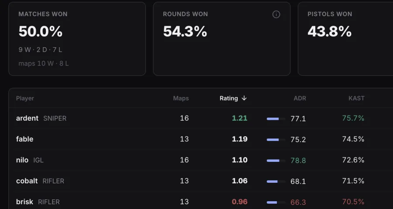Viewport: 393px width, 209px height.
Task: Open player cobalt's profile
Action: click(27, 181)
